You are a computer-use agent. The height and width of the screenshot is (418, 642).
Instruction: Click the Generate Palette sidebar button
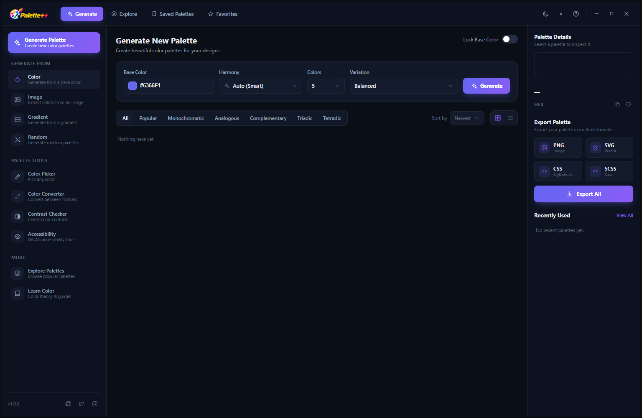(x=54, y=43)
